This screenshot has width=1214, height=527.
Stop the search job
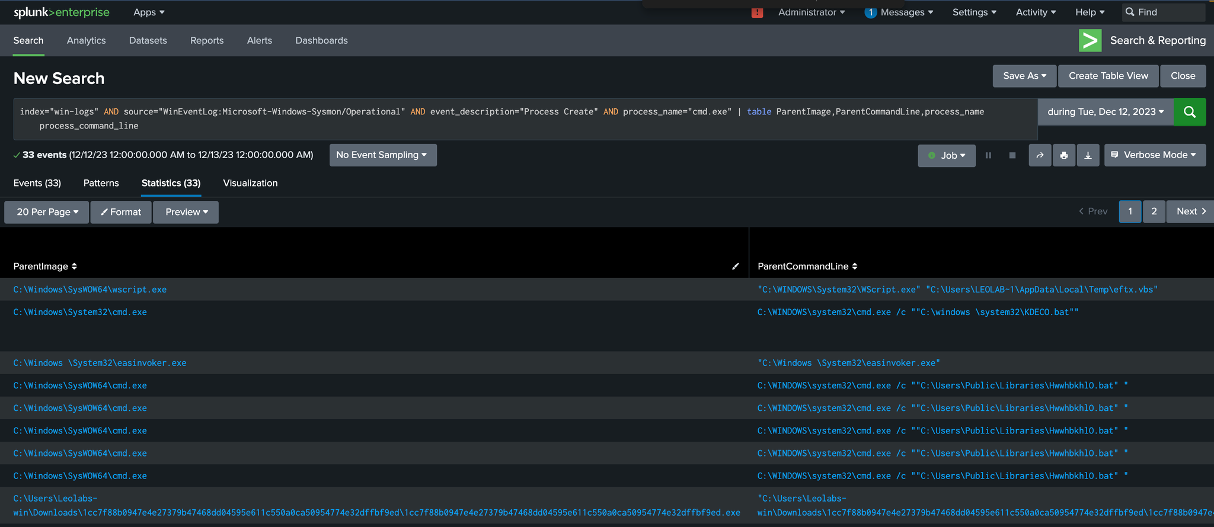[1012, 155]
